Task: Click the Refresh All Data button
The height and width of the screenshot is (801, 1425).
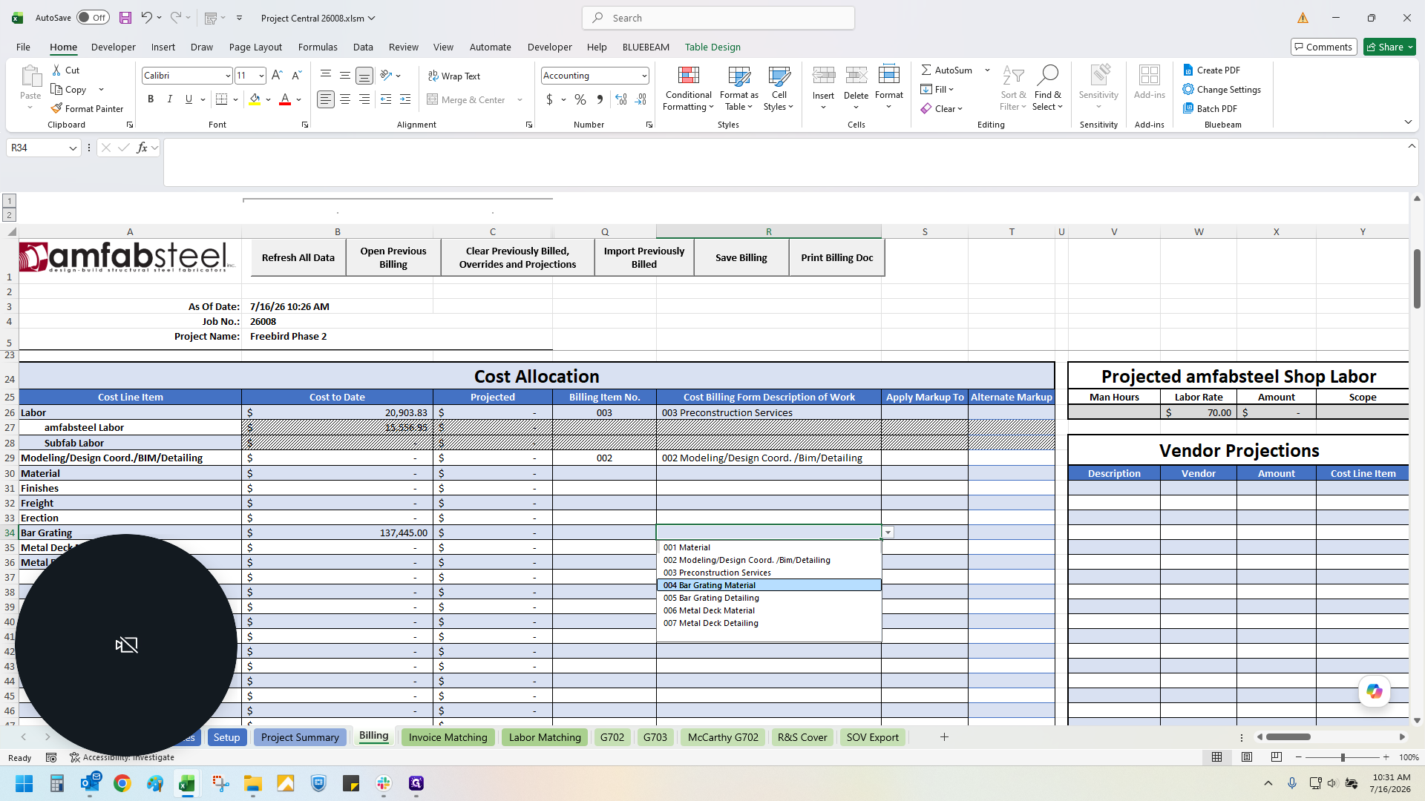Action: pyautogui.click(x=298, y=257)
